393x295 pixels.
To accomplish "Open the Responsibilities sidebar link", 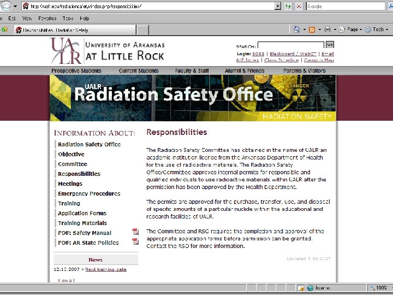I will pyautogui.click(x=79, y=174).
